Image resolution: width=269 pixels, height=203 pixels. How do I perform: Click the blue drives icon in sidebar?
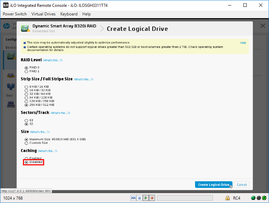(11, 87)
